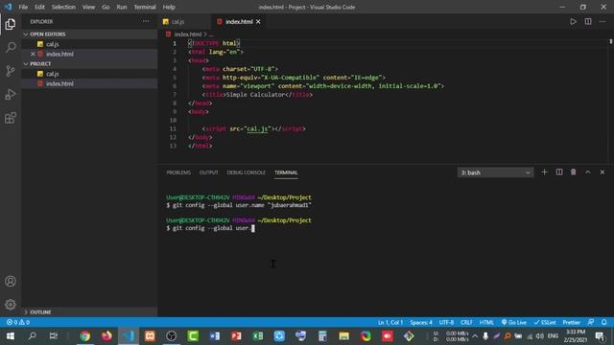
Task: Change CRLF end of line sequence
Action: (466, 322)
